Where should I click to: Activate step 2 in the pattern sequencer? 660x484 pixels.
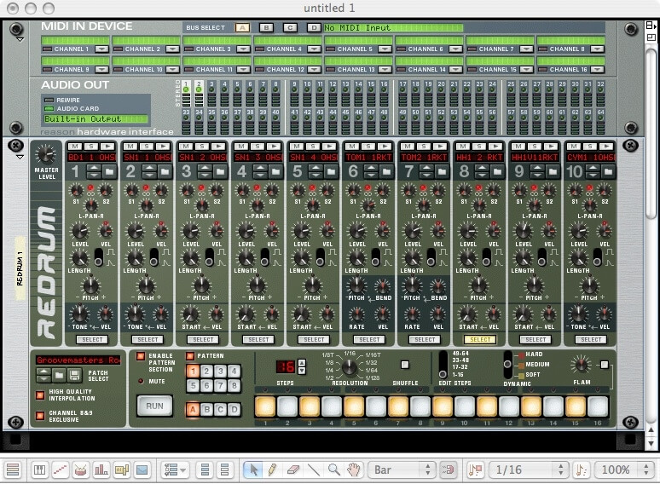[287, 406]
